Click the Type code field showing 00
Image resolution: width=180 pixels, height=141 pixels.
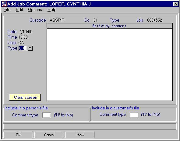tap(23, 48)
